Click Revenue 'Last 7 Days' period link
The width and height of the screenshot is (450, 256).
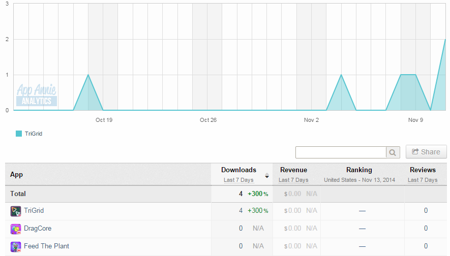[293, 180]
